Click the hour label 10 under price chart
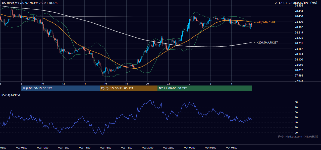Screen dimensions: 321x150 (x=42, y=84)
